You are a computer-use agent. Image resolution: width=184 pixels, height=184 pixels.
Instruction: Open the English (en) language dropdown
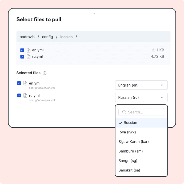(141, 85)
